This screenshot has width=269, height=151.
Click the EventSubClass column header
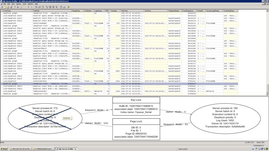[231, 10]
